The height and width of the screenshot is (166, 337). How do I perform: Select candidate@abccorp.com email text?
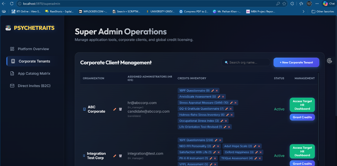[148, 111]
